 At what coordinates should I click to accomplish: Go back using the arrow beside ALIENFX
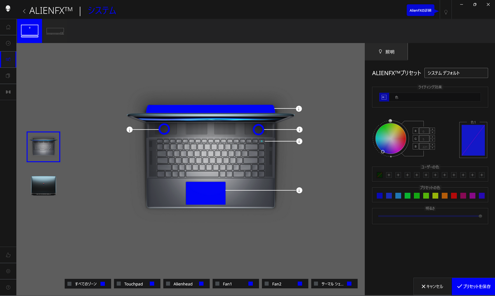pos(24,11)
